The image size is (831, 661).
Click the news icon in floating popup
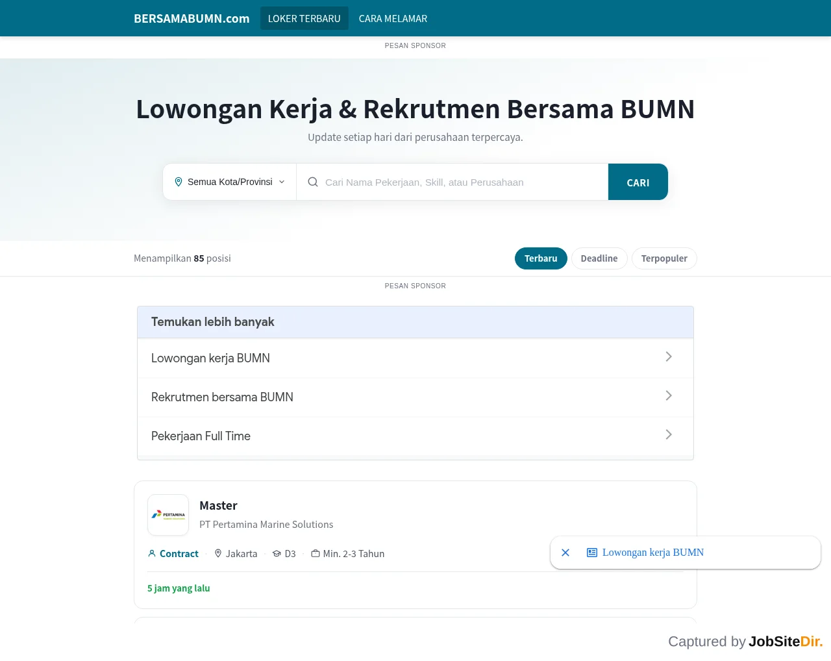(x=592, y=553)
